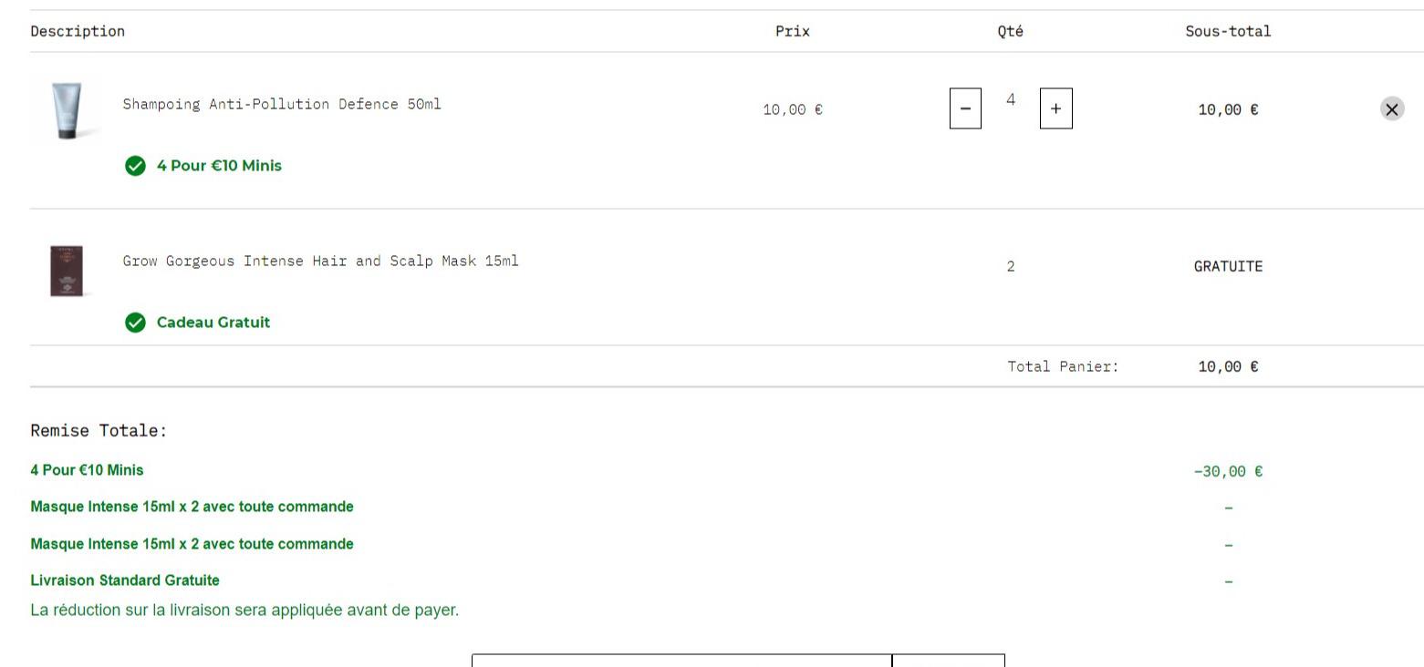Click Livraison Standard Gratuite discount line
The height and width of the screenshot is (667, 1424).
pos(125,580)
